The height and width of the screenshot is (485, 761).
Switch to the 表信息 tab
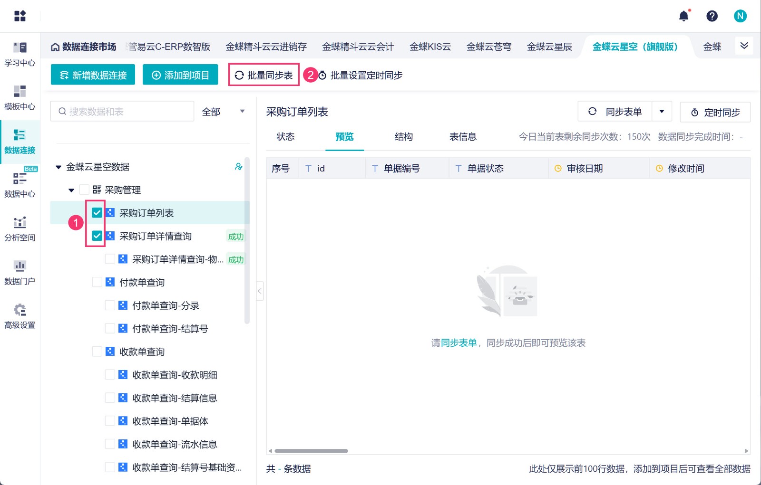pyautogui.click(x=463, y=137)
